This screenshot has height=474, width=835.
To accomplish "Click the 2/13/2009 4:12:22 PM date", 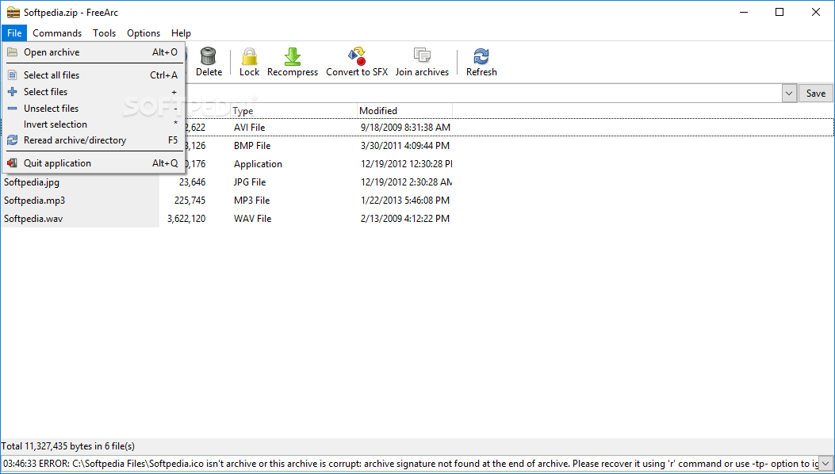I will point(404,218).
